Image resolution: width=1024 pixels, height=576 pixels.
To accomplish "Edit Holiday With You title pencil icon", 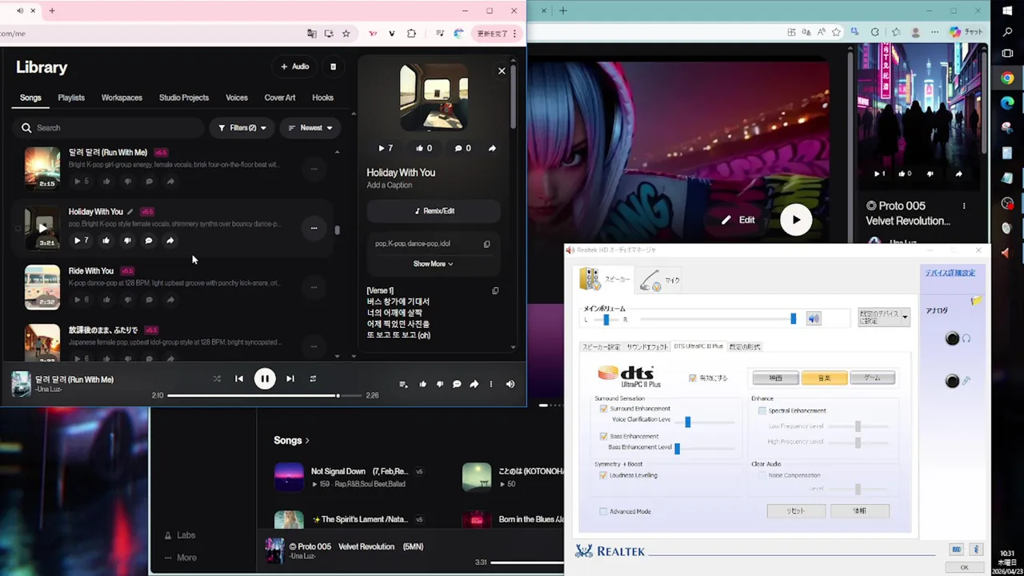I will tap(130, 212).
